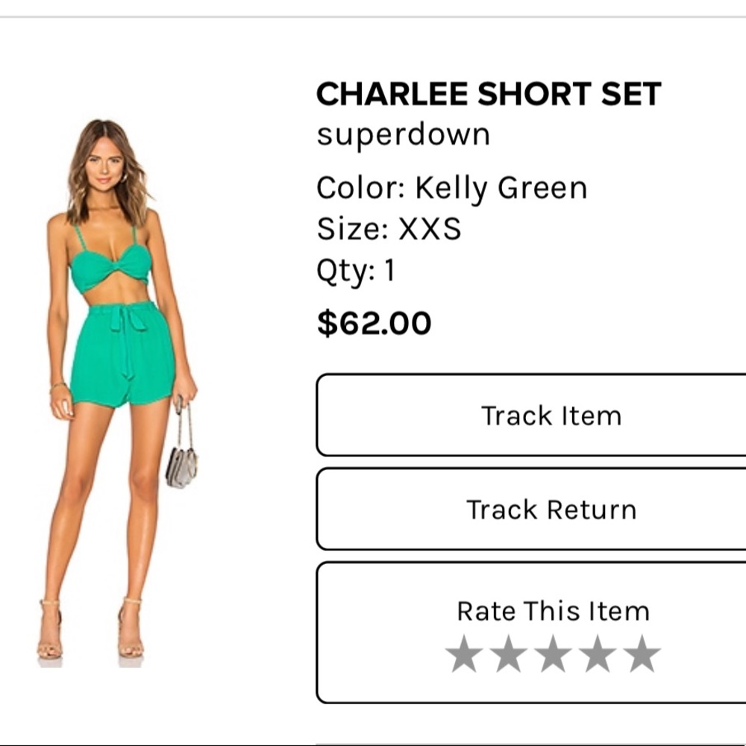Visit the superdown brand page
Viewport: 746px width, 746px height.
click(404, 134)
